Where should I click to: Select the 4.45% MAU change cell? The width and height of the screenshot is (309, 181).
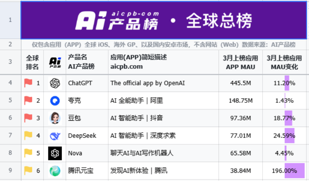[284, 153]
